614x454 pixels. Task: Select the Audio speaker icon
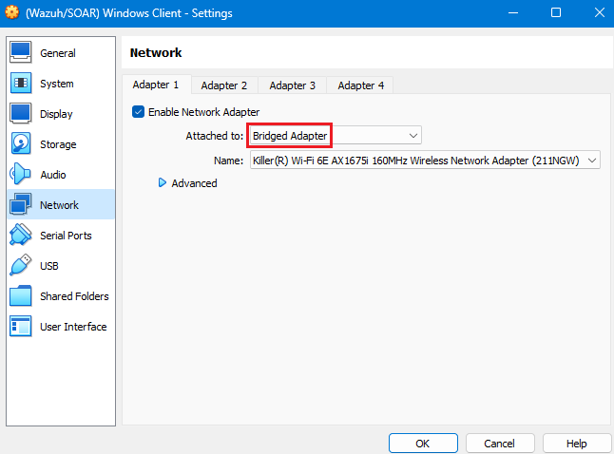coord(20,174)
